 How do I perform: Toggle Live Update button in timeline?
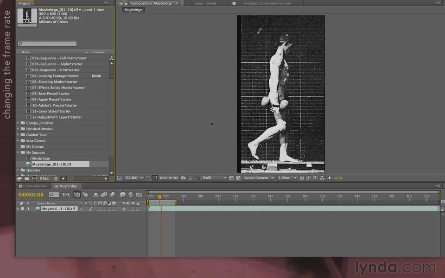point(77,195)
